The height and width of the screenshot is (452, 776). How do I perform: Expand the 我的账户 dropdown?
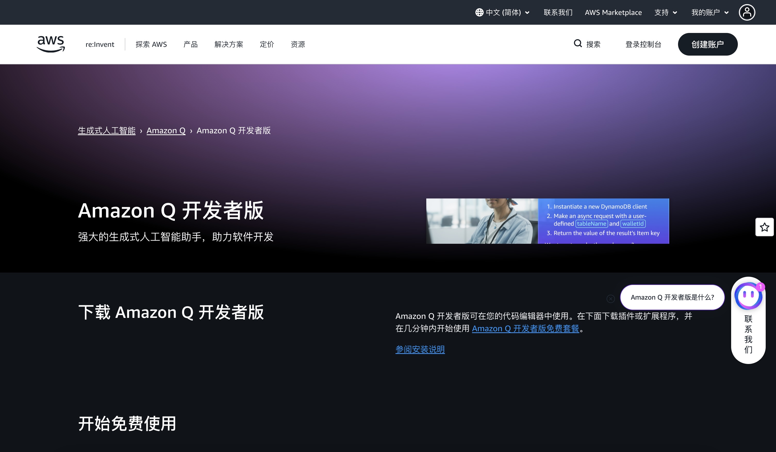[710, 13]
